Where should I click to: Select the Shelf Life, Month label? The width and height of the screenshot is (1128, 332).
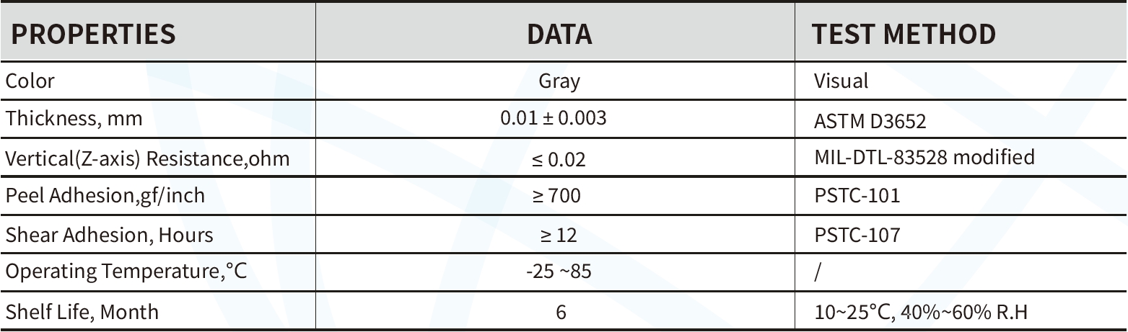coord(82,311)
